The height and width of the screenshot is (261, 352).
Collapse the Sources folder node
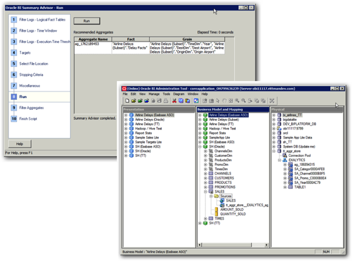211,196
